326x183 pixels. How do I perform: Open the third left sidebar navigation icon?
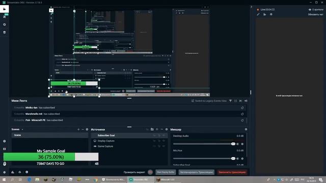tap(5, 24)
